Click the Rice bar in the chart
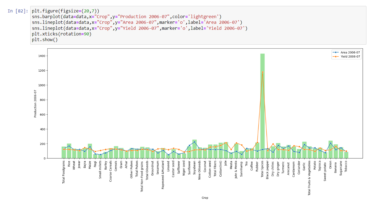 click(69, 151)
